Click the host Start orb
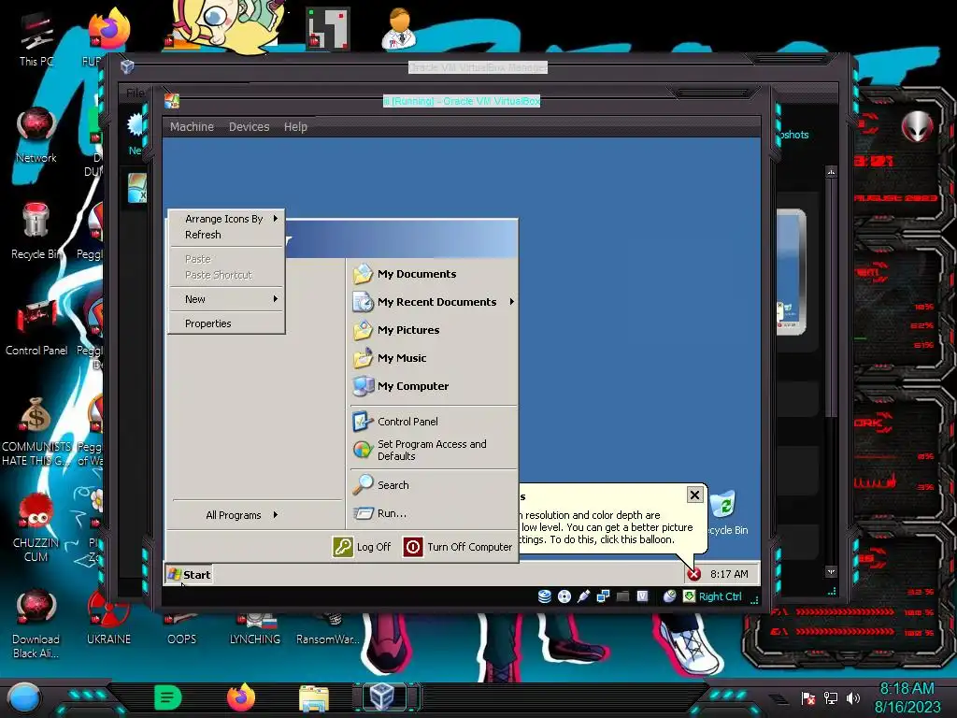Image resolution: width=957 pixels, height=718 pixels. 23,698
